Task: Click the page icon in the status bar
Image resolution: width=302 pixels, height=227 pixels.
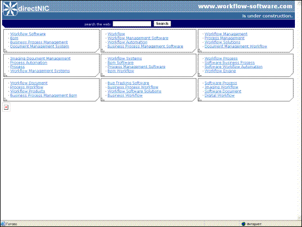Action: (3, 224)
